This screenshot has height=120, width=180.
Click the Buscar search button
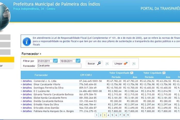point(94,63)
